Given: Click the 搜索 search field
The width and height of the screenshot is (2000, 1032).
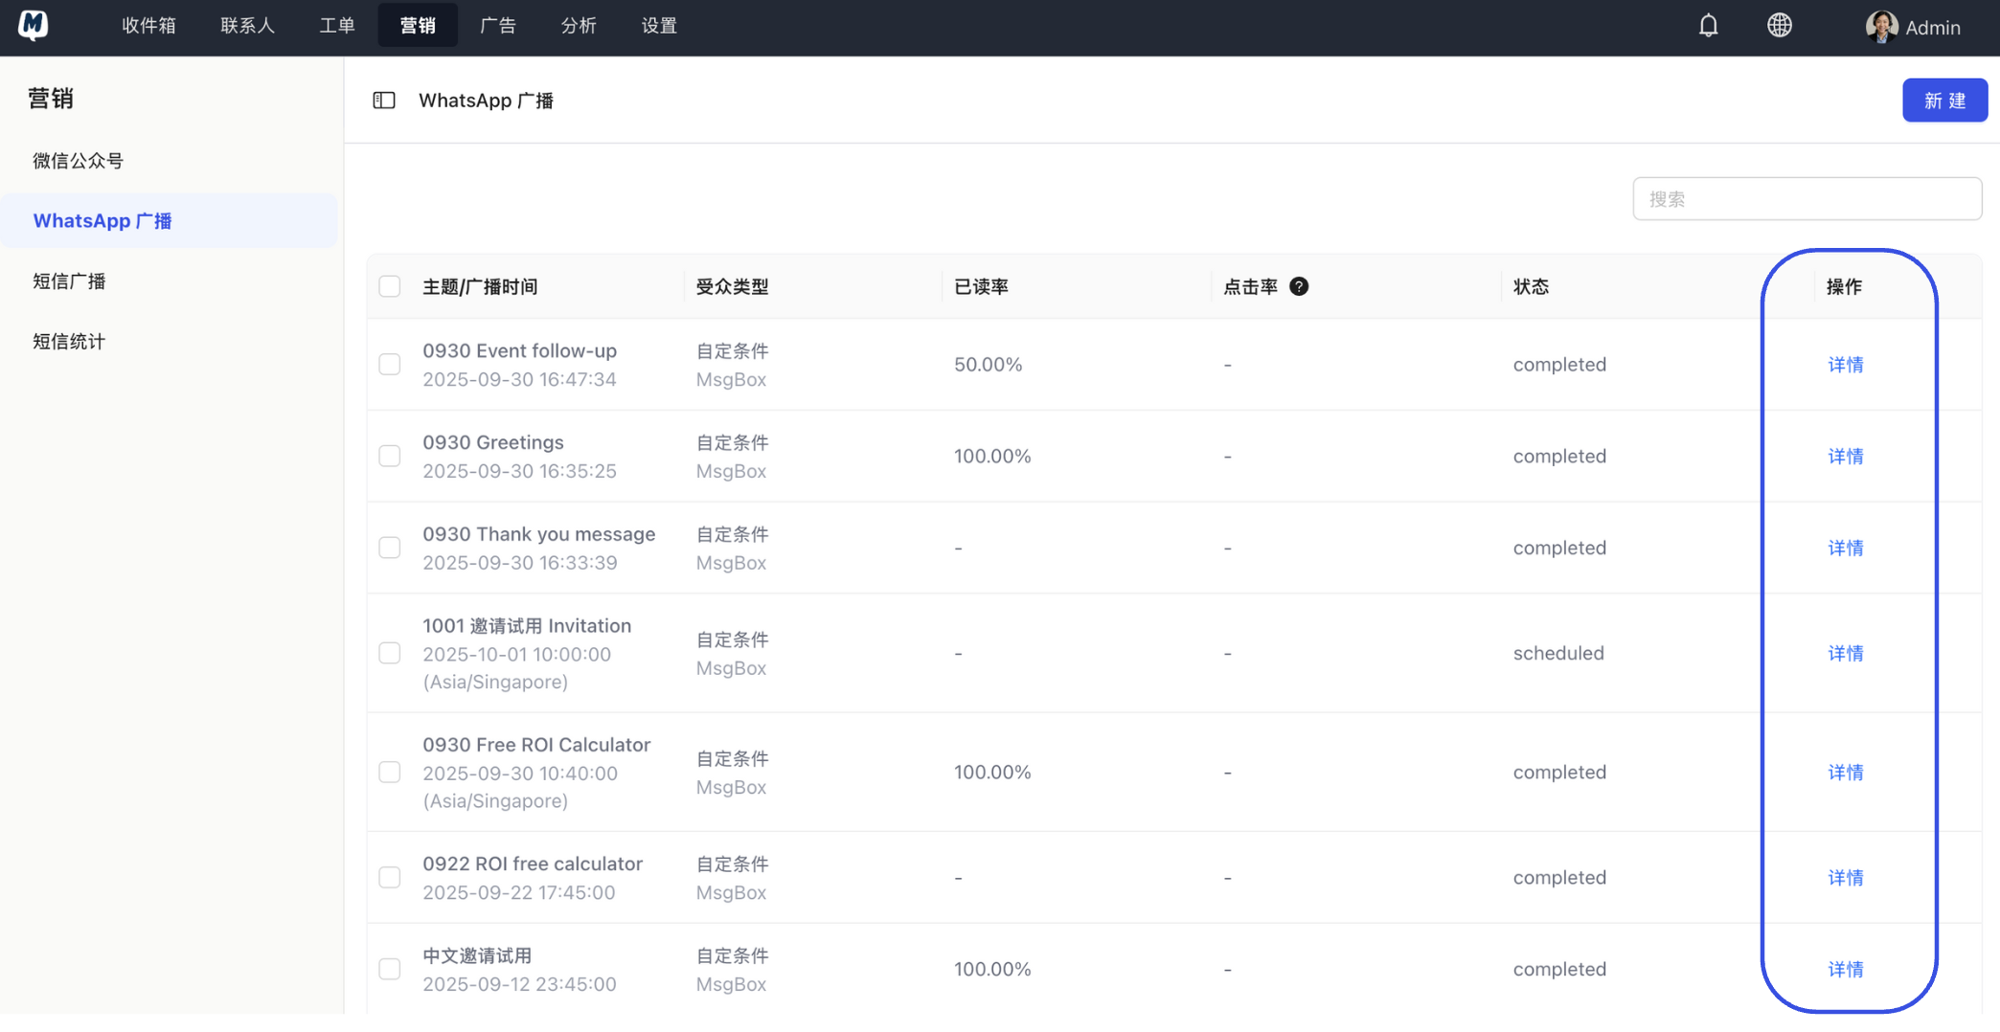Looking at the screenshot, I should [1807, 199].
